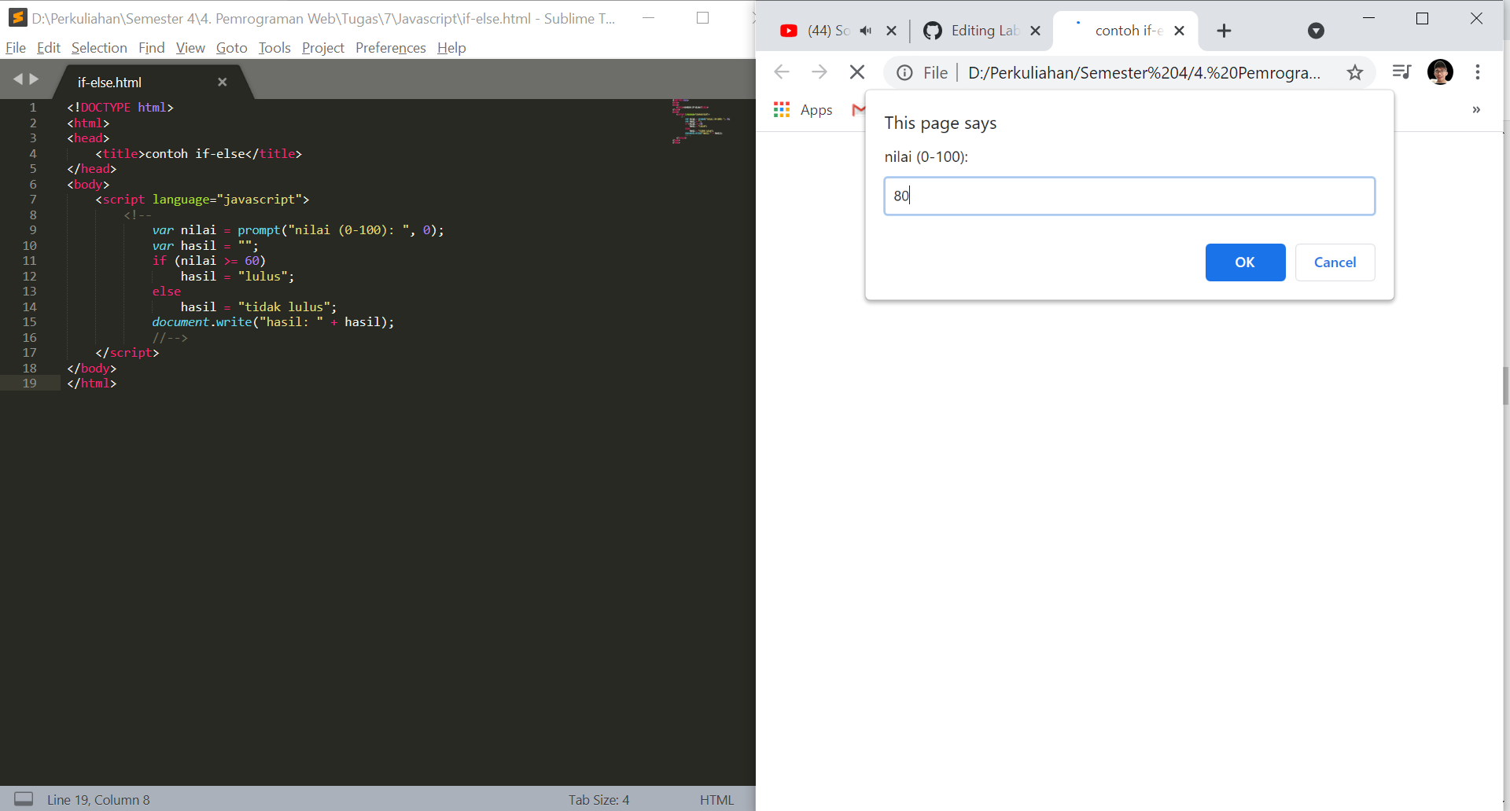
Task: Open the Selection menu in Sublime Text
Action: tap(99, 48)
